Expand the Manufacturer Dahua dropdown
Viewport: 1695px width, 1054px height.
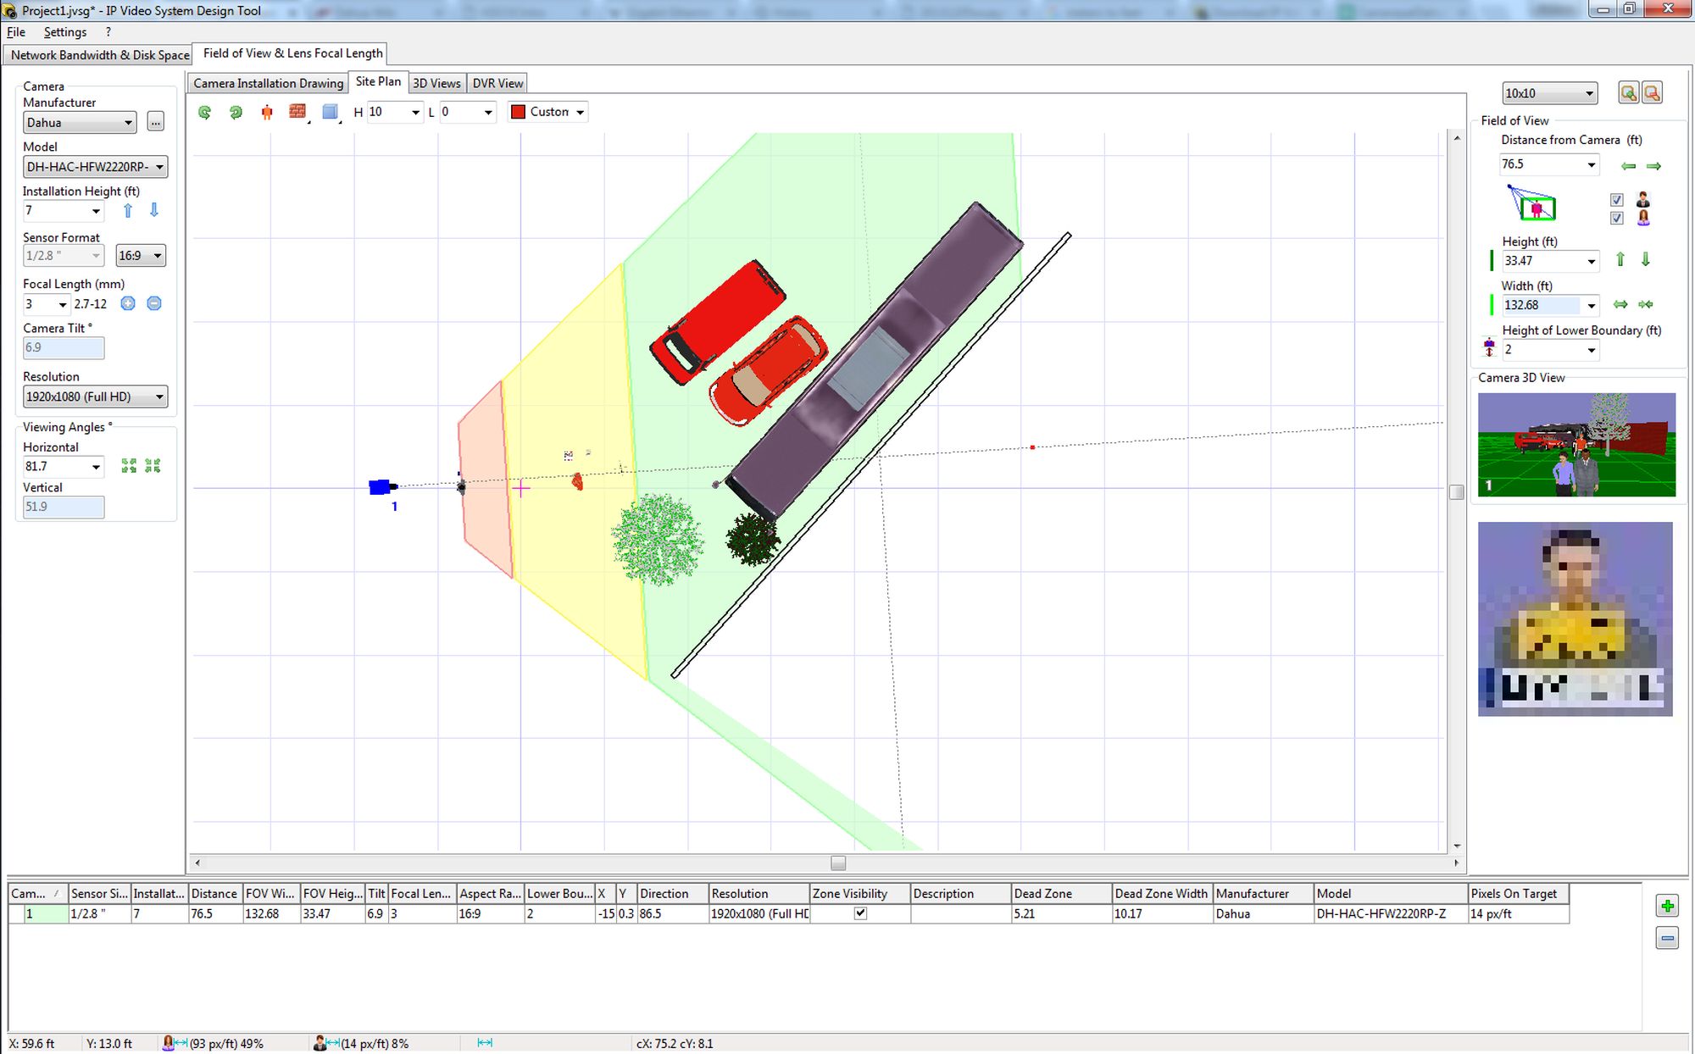pyautogui.click(x=128, y=124)
